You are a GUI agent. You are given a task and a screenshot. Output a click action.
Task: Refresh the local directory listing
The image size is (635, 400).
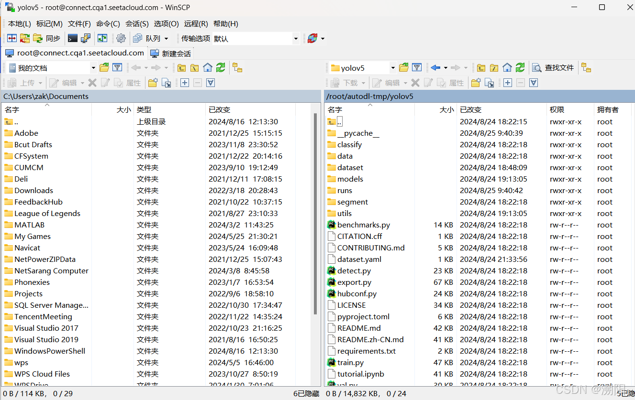pos(221,68)
